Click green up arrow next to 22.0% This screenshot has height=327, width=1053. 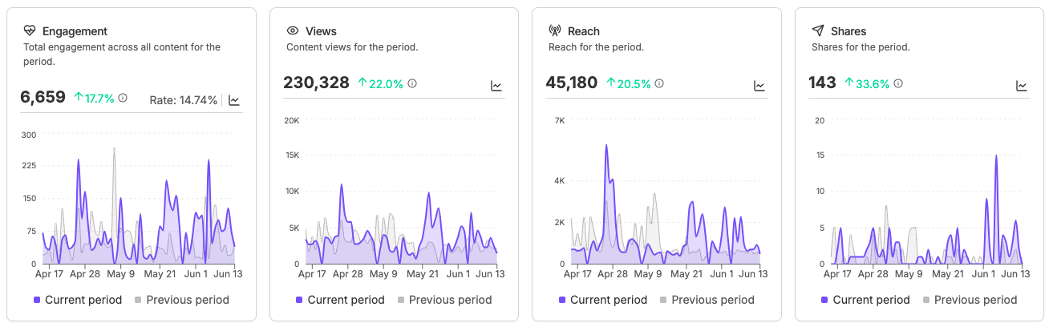pyautogui.click(x=362, y=83)
